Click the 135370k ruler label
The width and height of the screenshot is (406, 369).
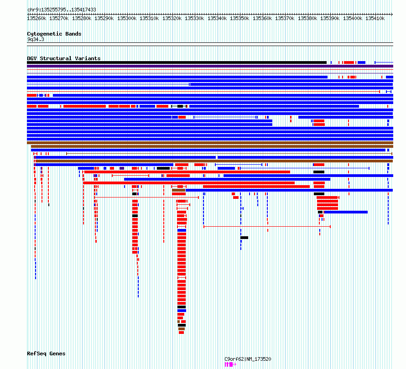tap(285, 18)
